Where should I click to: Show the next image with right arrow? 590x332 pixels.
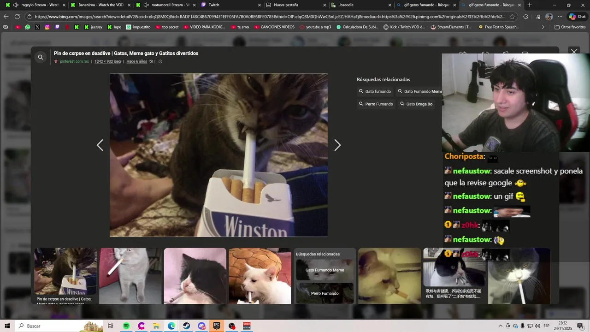[x=337, y=145]
